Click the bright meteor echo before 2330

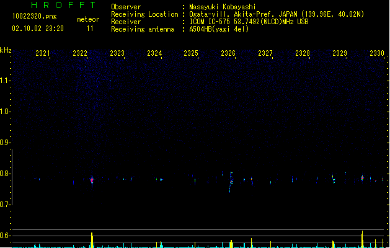362,178
